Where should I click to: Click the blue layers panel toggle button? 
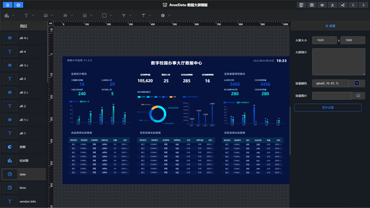(7, 5)
